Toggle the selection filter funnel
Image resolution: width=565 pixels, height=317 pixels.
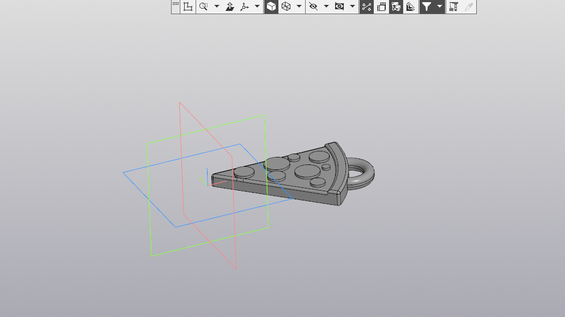click(427, 7)
